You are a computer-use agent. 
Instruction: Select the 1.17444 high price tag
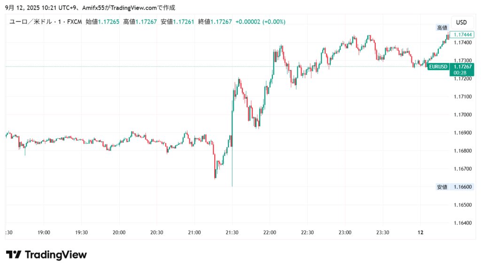461,35
